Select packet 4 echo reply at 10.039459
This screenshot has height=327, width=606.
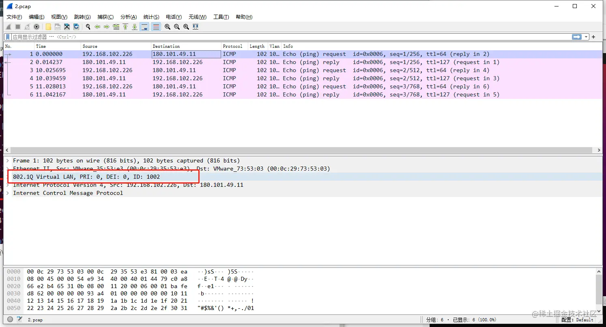click(x=303, y=78)
